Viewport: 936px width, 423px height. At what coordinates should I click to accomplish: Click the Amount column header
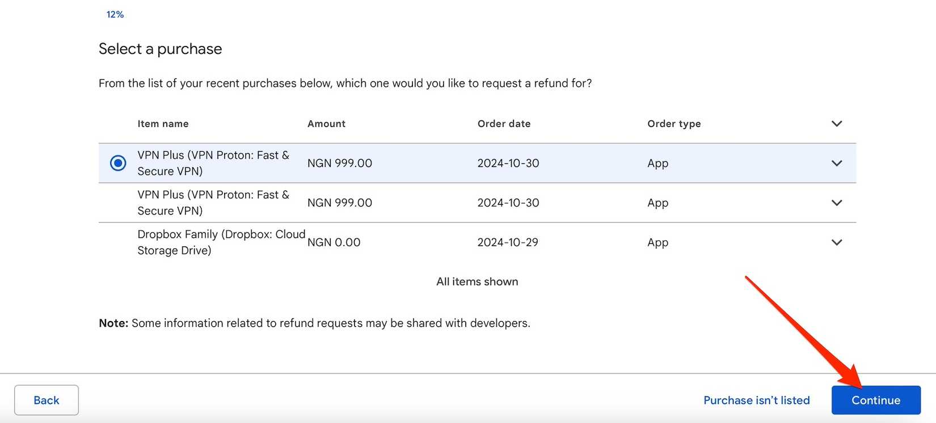point(326,123)
